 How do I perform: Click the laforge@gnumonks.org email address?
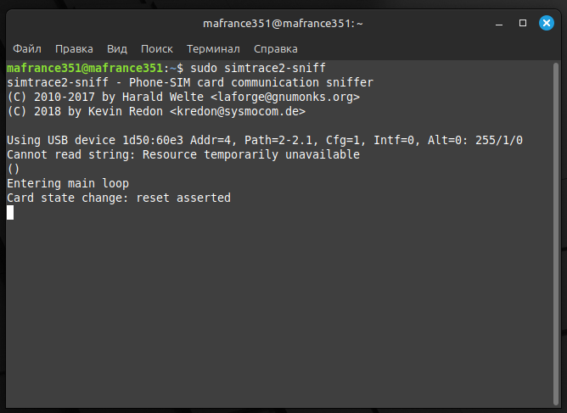pyautogui.click(x=290, y=97)
